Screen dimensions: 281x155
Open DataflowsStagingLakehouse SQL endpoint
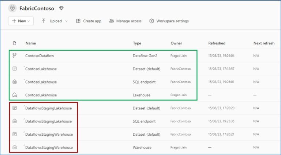48,121
